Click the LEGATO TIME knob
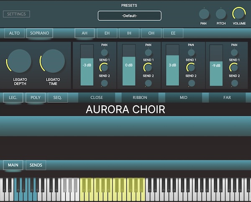The image size is (251, 202). 53,61
